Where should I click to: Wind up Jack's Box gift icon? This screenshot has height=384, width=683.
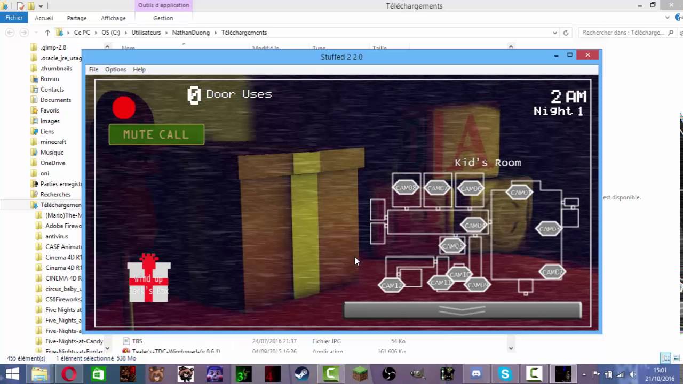(149, 278)
